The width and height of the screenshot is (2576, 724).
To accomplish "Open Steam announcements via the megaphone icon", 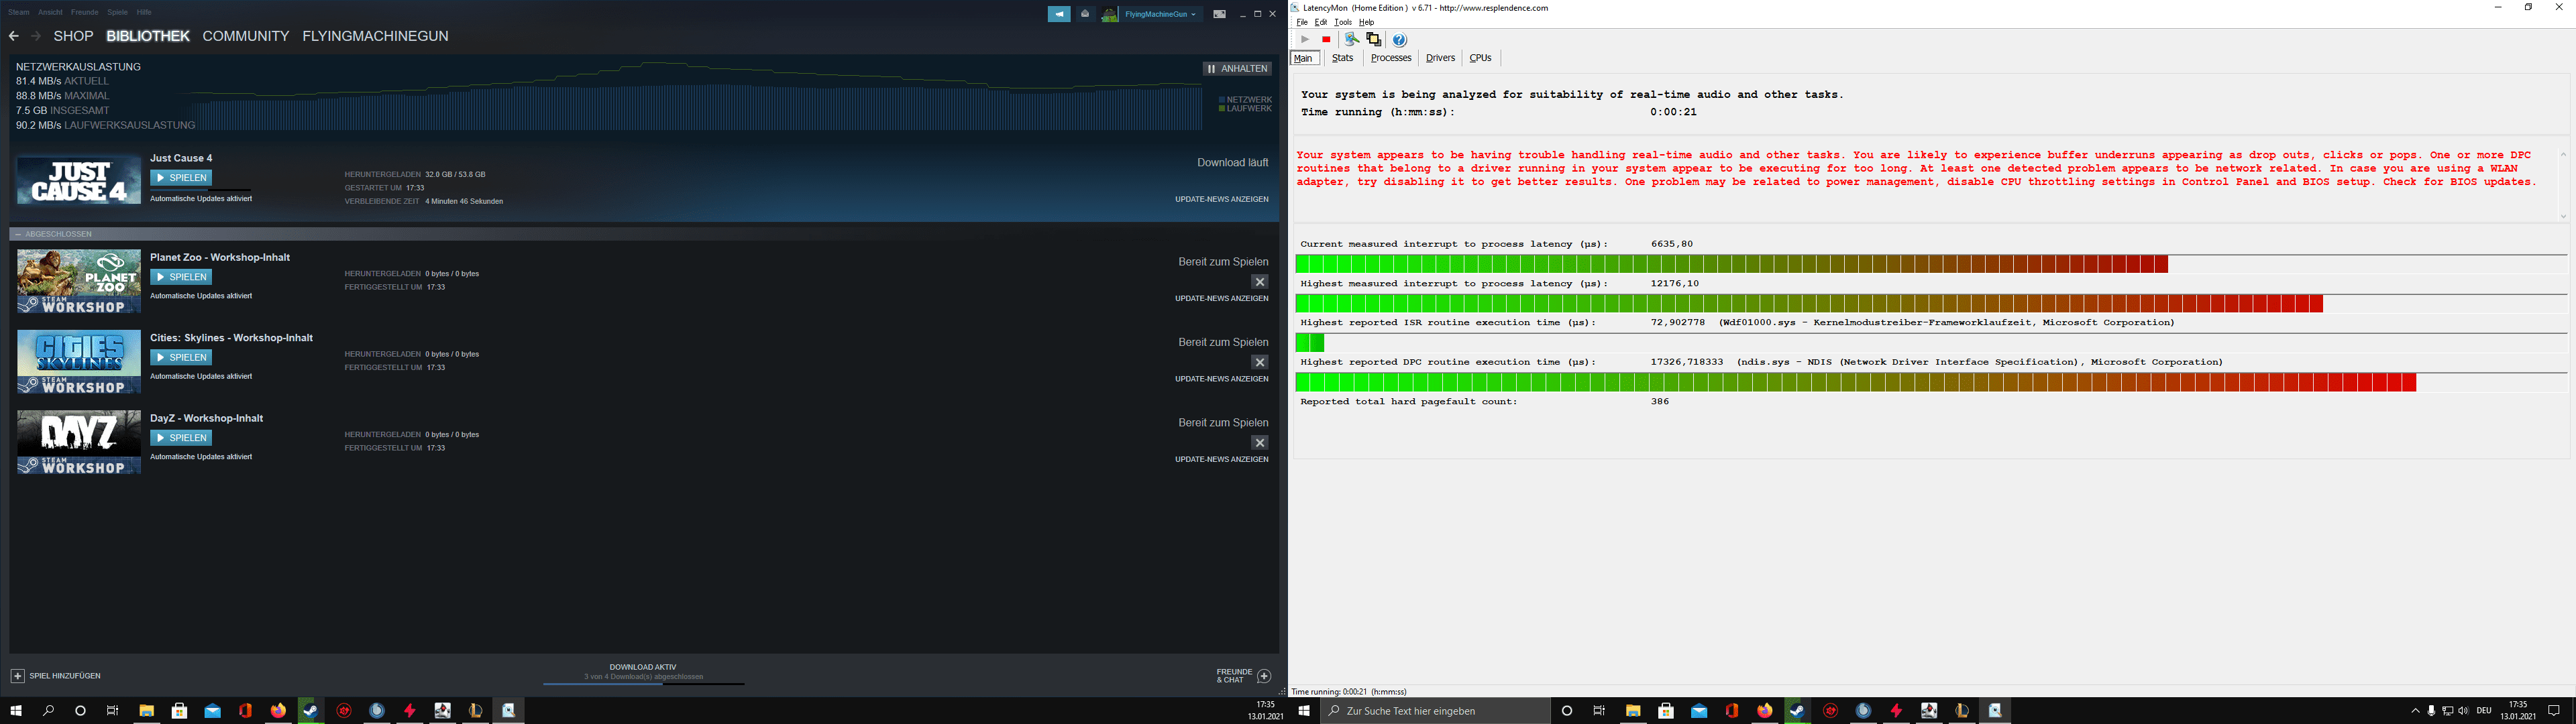I will pos(1059,14).
